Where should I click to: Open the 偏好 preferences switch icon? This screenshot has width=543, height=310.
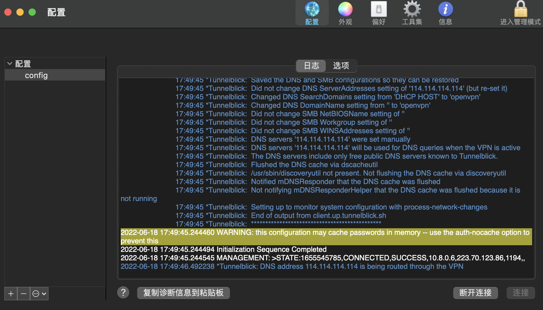[379, 13]
